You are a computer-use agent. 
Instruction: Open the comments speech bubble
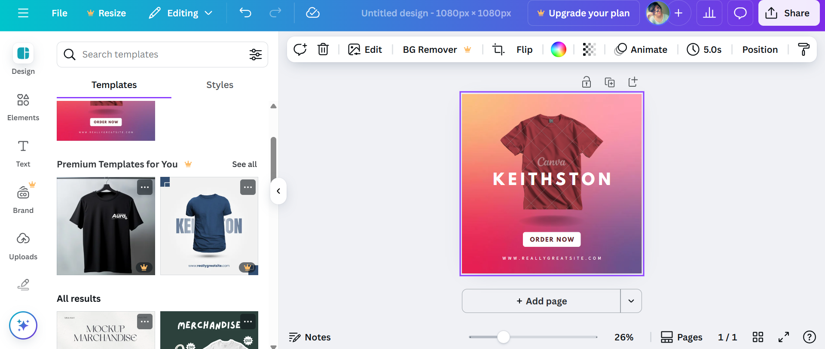740,13
